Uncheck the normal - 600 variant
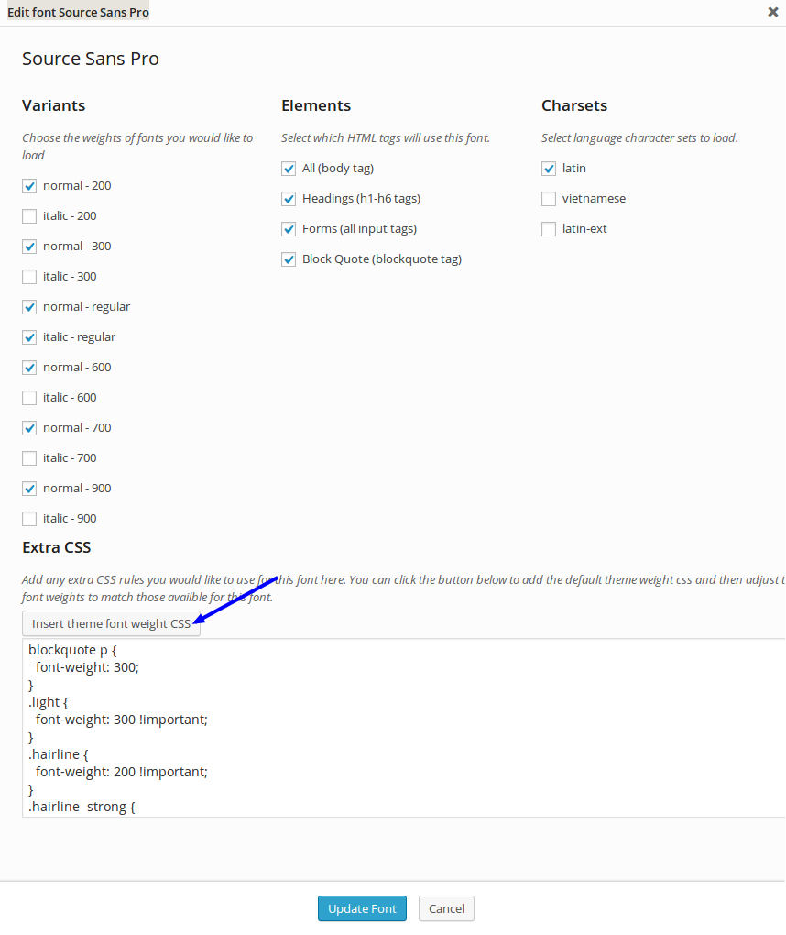 tap(29, 368)
